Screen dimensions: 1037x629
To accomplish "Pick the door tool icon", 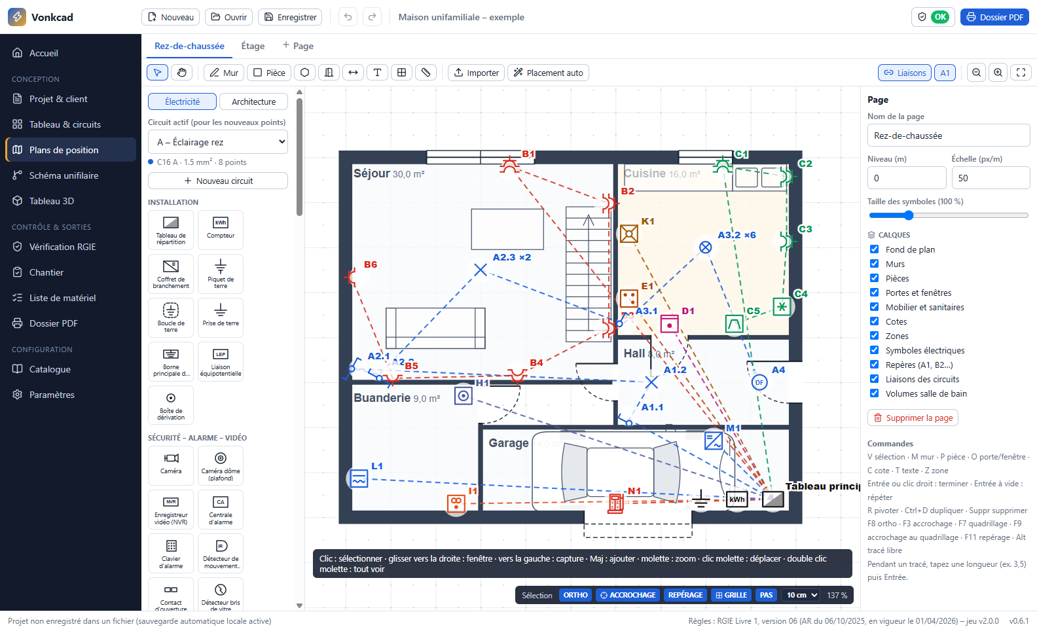I will coord(329,73).
